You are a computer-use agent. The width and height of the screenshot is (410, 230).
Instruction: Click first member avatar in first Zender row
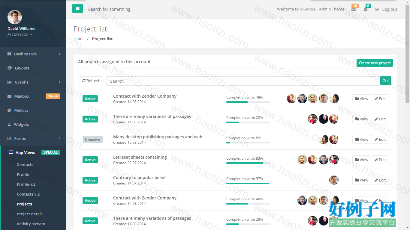pyautogui.click(x=291, y=99)
